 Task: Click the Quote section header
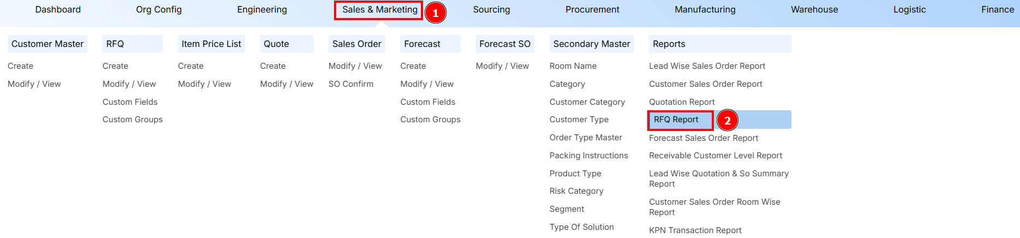(x=286, y=44)
